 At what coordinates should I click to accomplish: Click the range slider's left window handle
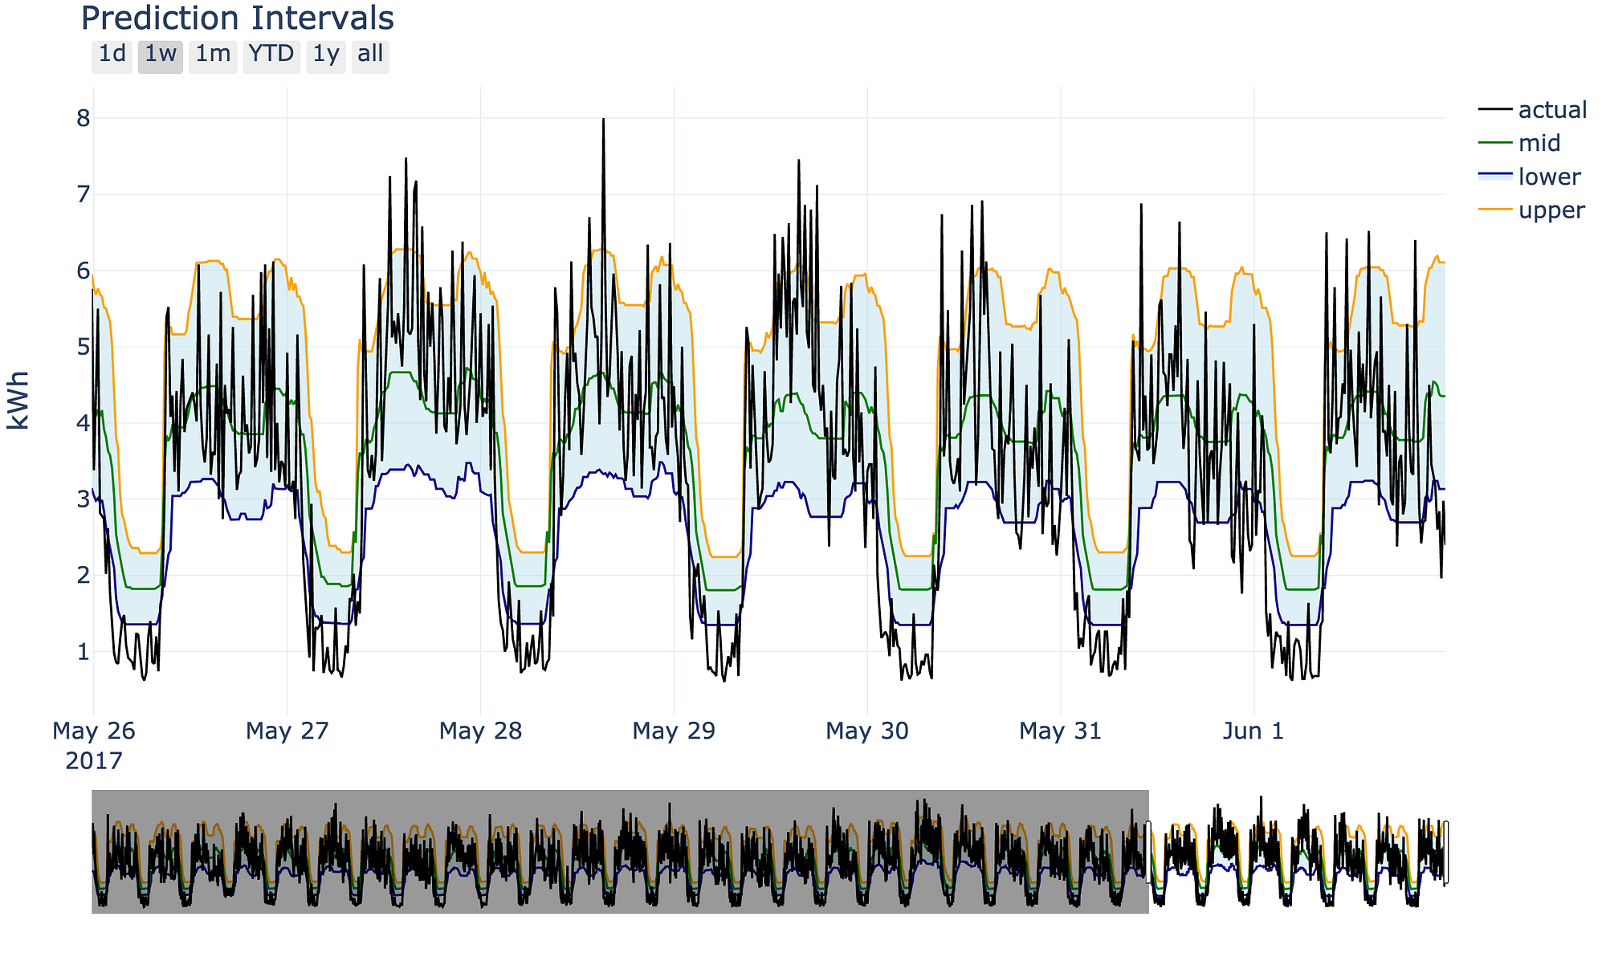pyautogui.click(x=1149, y=852)
